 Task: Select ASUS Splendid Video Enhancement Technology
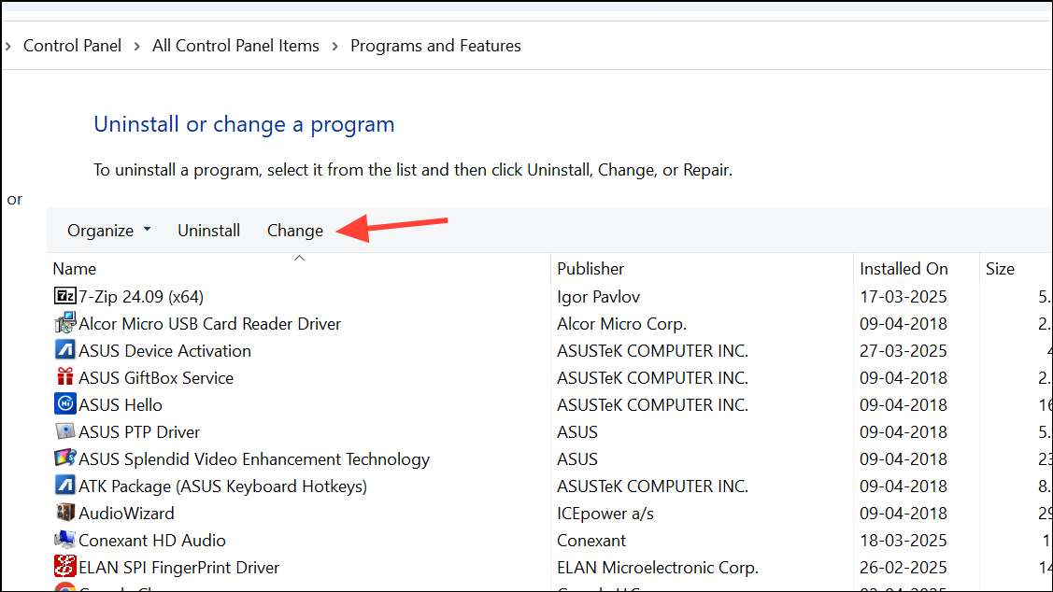tap(254, 459)
